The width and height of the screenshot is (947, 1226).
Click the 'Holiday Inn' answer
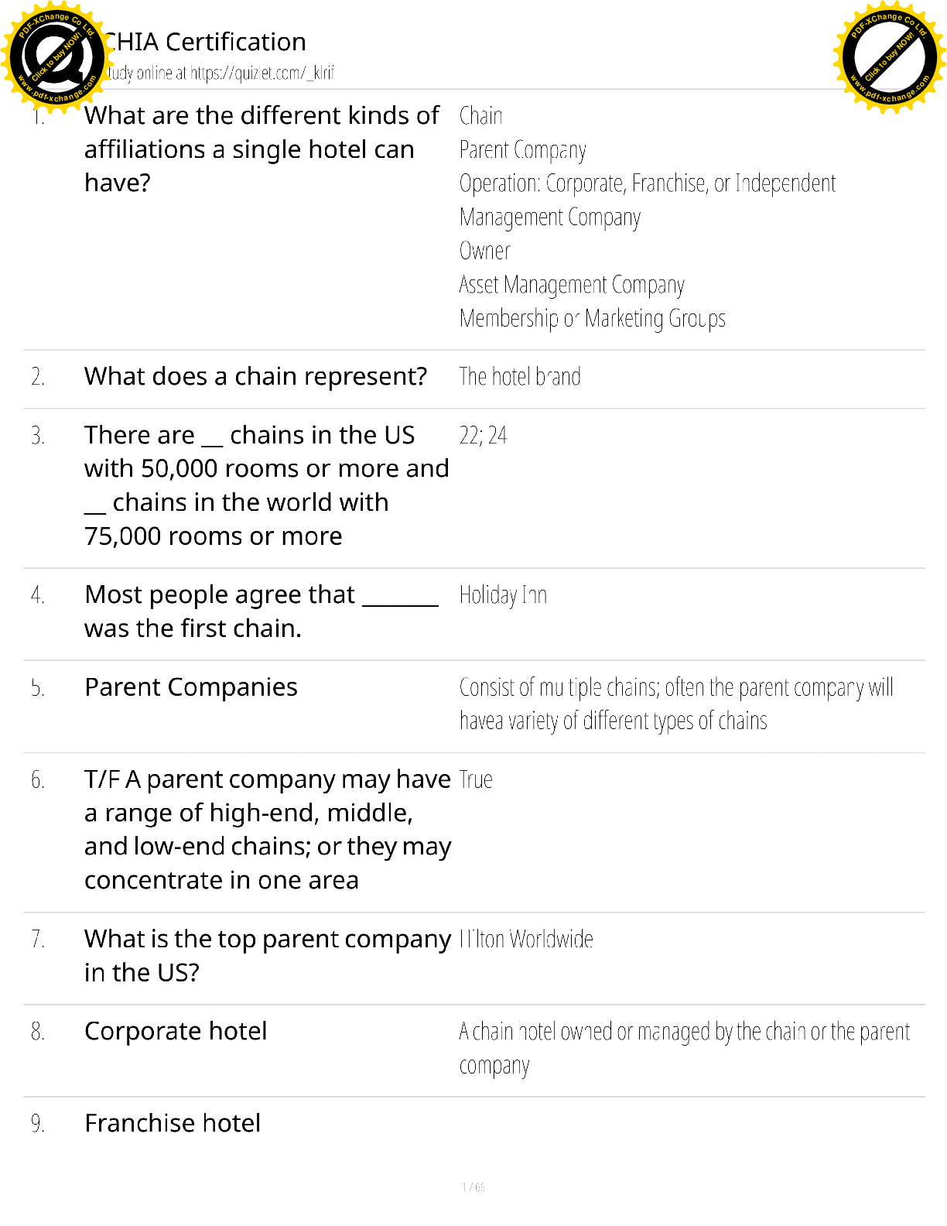tap(503, 595)
